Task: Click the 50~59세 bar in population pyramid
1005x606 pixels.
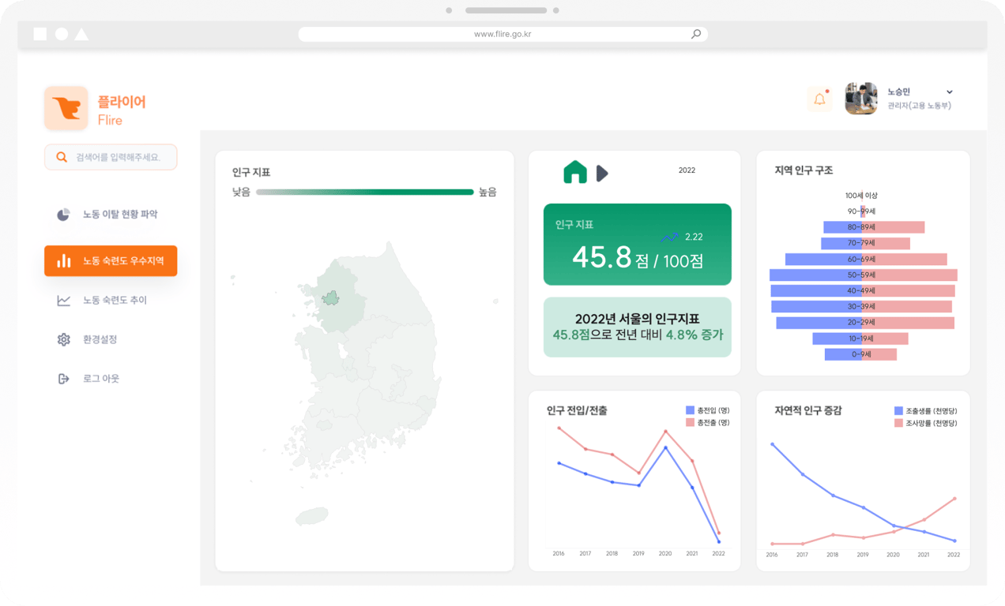Action: [x=864, y=275]
